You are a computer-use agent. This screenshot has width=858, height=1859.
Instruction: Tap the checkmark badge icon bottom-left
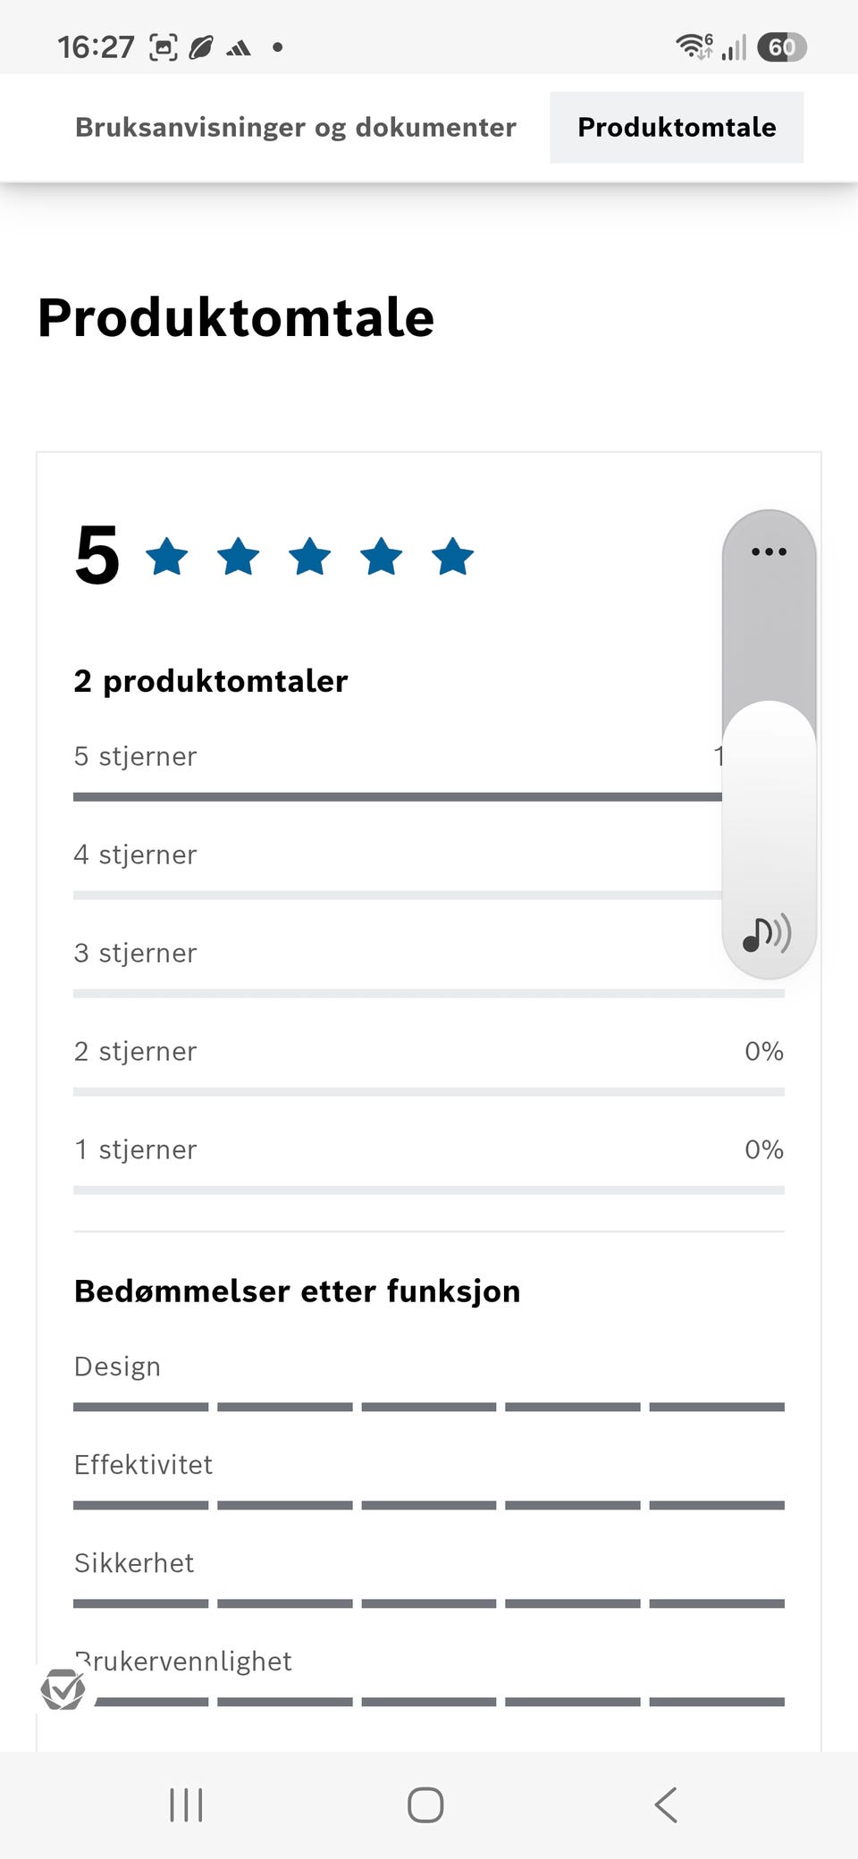coord(63,1688)
